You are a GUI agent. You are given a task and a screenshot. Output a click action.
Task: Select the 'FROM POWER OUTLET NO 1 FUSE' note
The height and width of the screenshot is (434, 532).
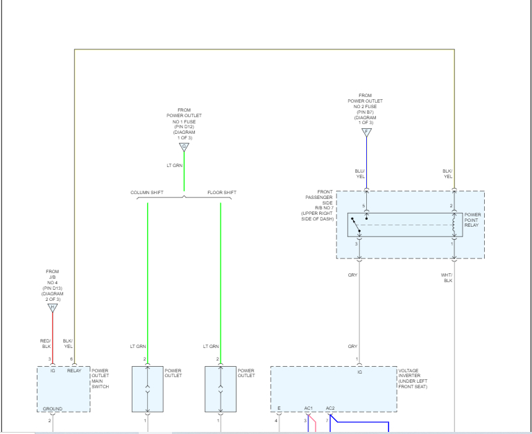tap(184, 124)
